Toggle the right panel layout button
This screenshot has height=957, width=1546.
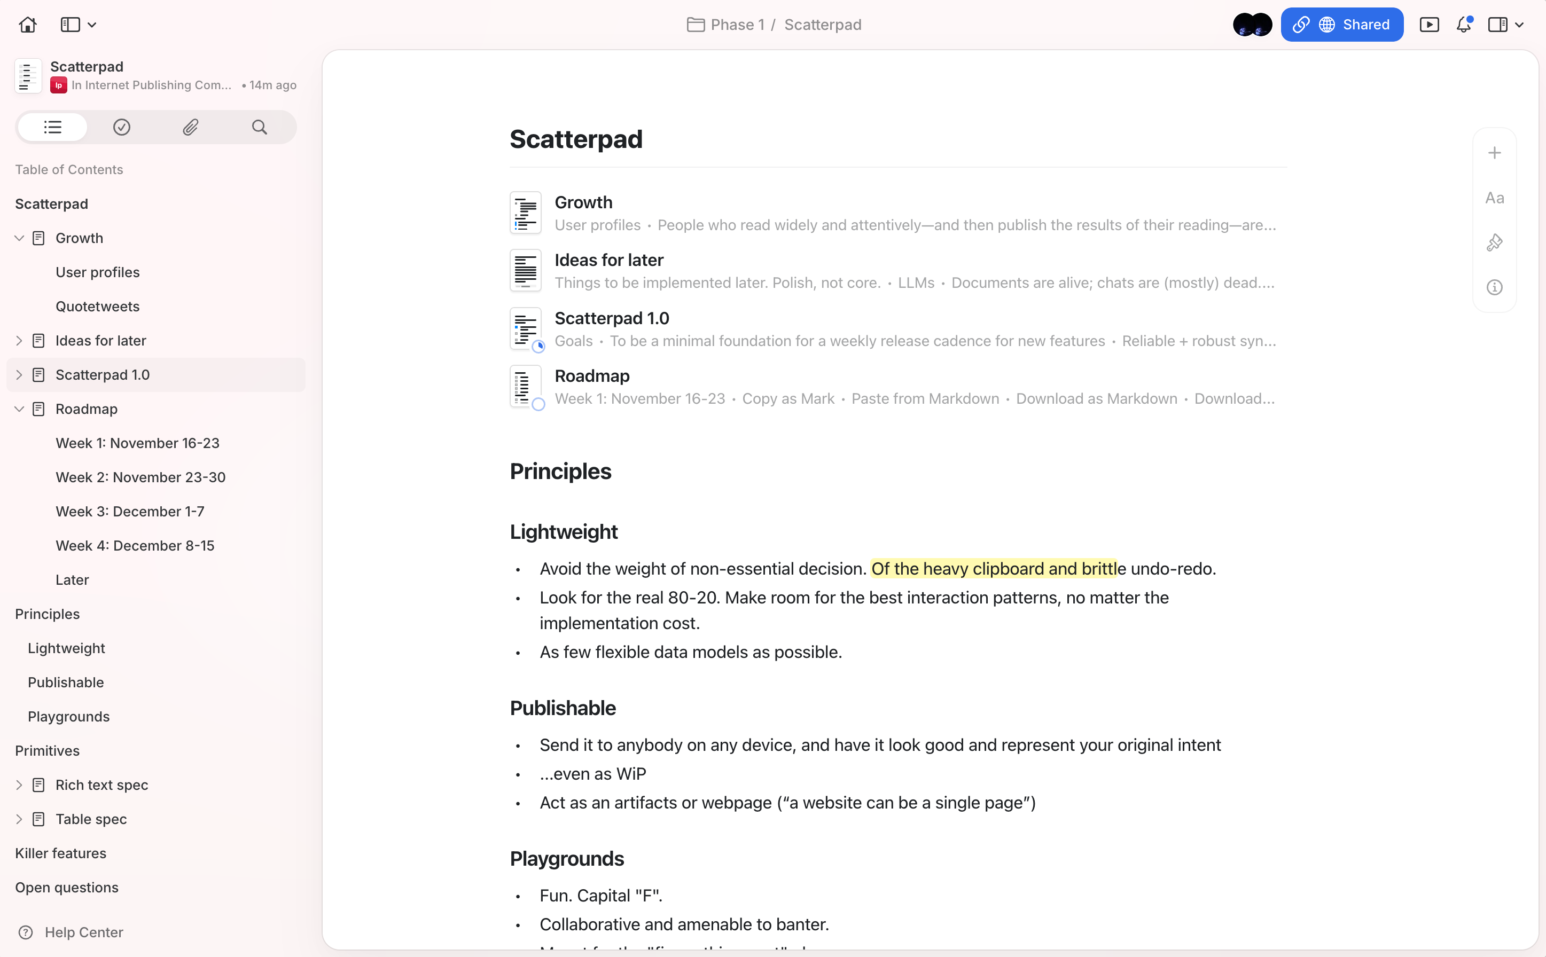pyautogui.click(x=1497, y=25)
